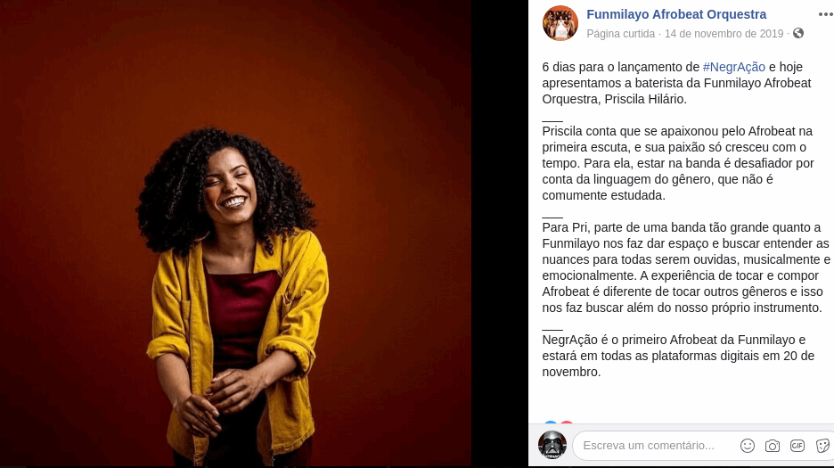The width and height of the screenshot is (834, 468).
Task: Open the like and heart reactions list
Action: coord(559,423)
